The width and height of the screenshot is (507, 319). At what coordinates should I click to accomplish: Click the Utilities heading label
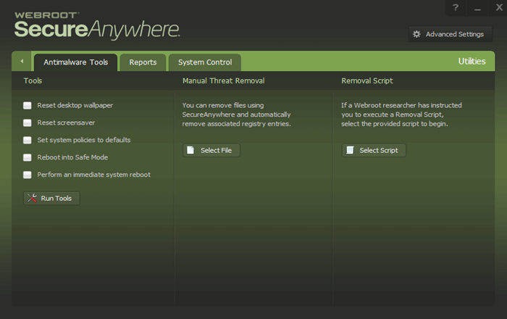(x=472, y=61)
